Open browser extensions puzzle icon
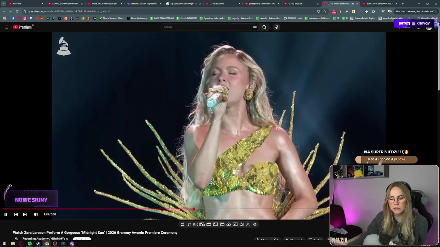Screen dimensions: 440x247 373,11
